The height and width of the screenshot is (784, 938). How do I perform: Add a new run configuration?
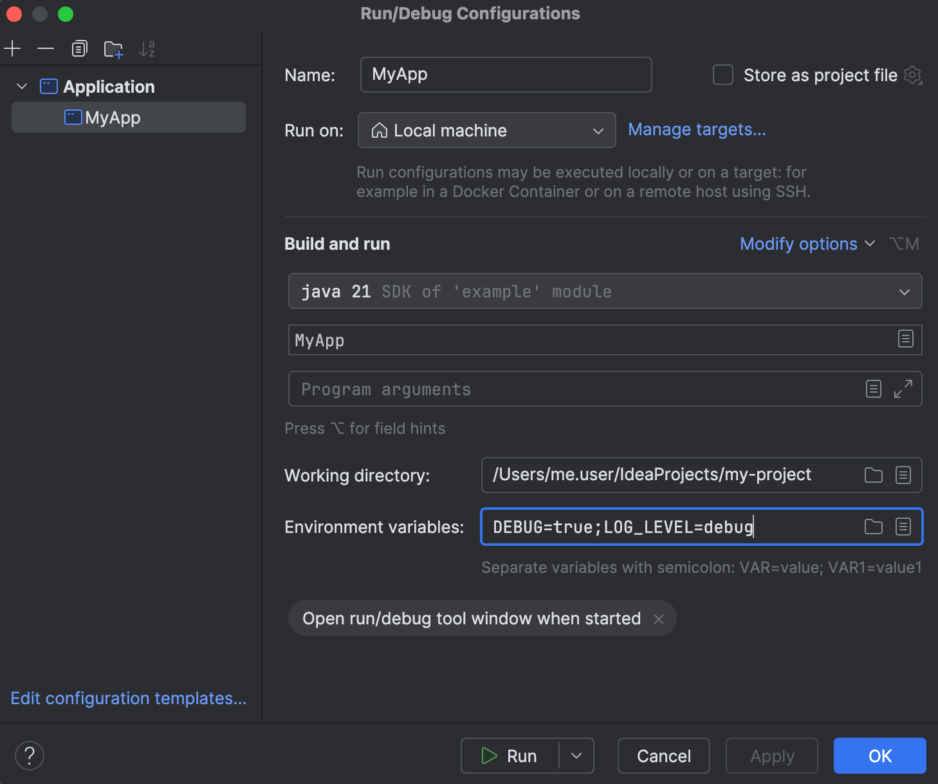12,48
